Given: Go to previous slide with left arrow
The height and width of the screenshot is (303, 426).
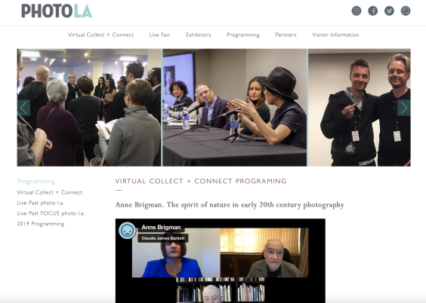Looking at the screenshot, I should click(23, 108).
